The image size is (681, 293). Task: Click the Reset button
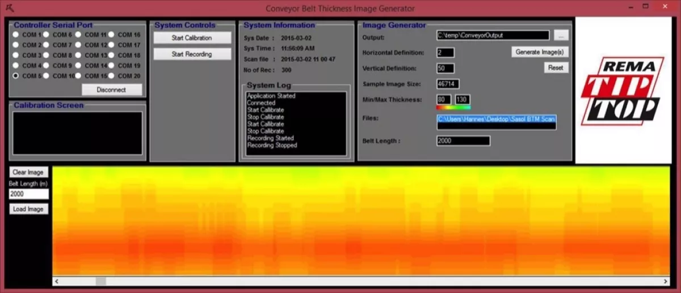click(556, 67)
